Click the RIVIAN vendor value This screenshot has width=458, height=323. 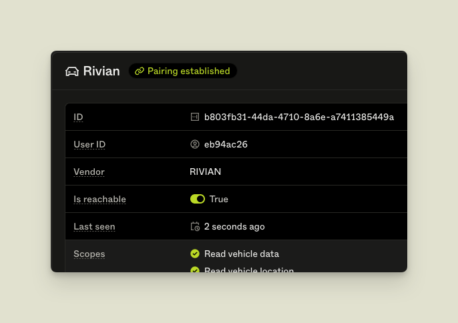206,172
